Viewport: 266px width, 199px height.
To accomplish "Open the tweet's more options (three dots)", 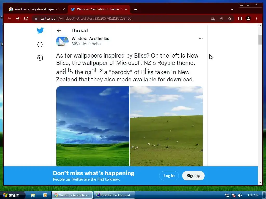I will [201, 39].
